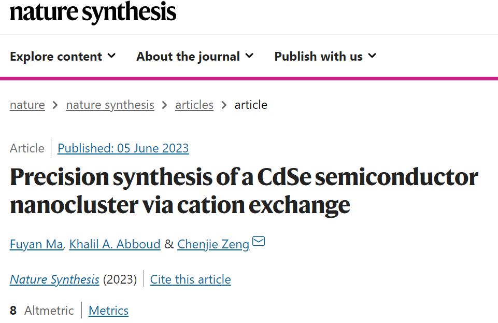The height and width of the screenshot is (323, 498).
Task: Click the article title heading
Action: coord(244,191)
